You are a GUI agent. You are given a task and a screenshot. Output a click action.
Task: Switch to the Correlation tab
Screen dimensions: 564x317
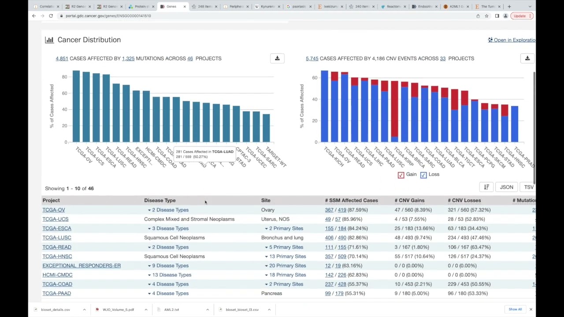pos(47,7)
